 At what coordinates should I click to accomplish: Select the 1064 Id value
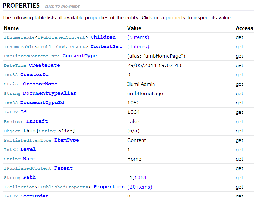tap(134, 112)
